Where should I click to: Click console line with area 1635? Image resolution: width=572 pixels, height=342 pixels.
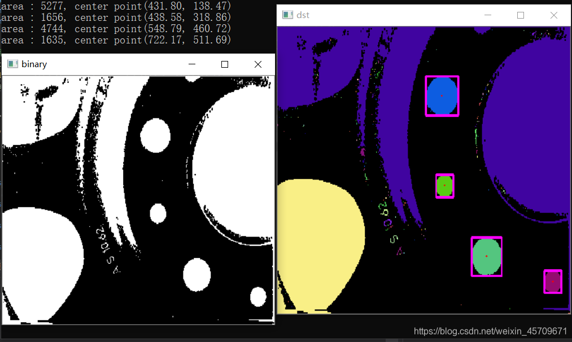[116, 40]
